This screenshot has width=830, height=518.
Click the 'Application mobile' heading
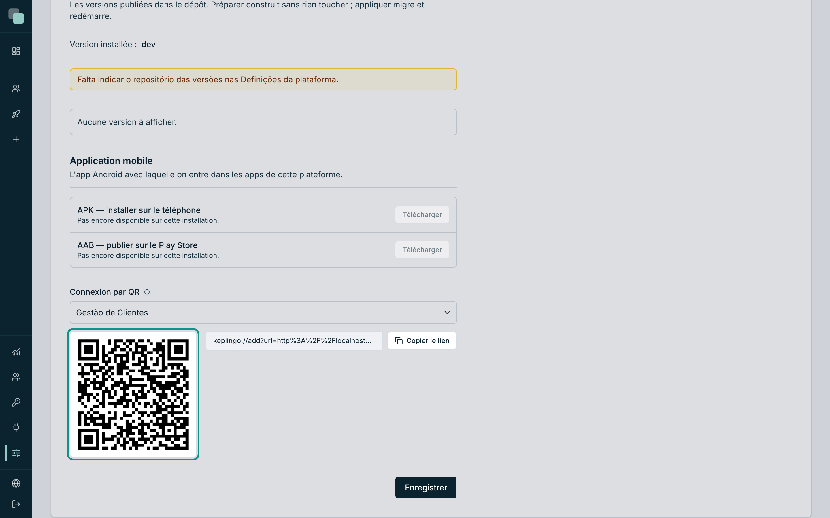pyautogui.click(x=111, y=161)
